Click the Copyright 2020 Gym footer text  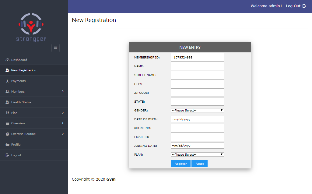tap(93, 179)
